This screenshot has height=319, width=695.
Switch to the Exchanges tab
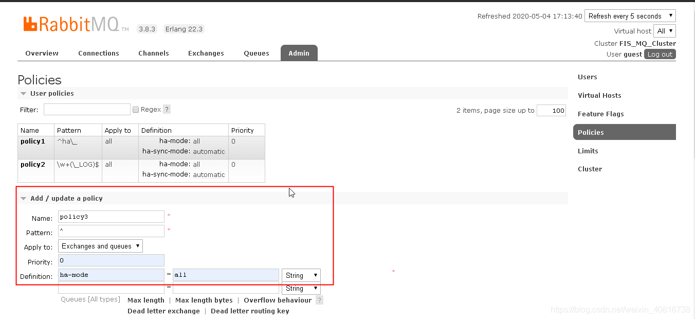tap(206, 53)
